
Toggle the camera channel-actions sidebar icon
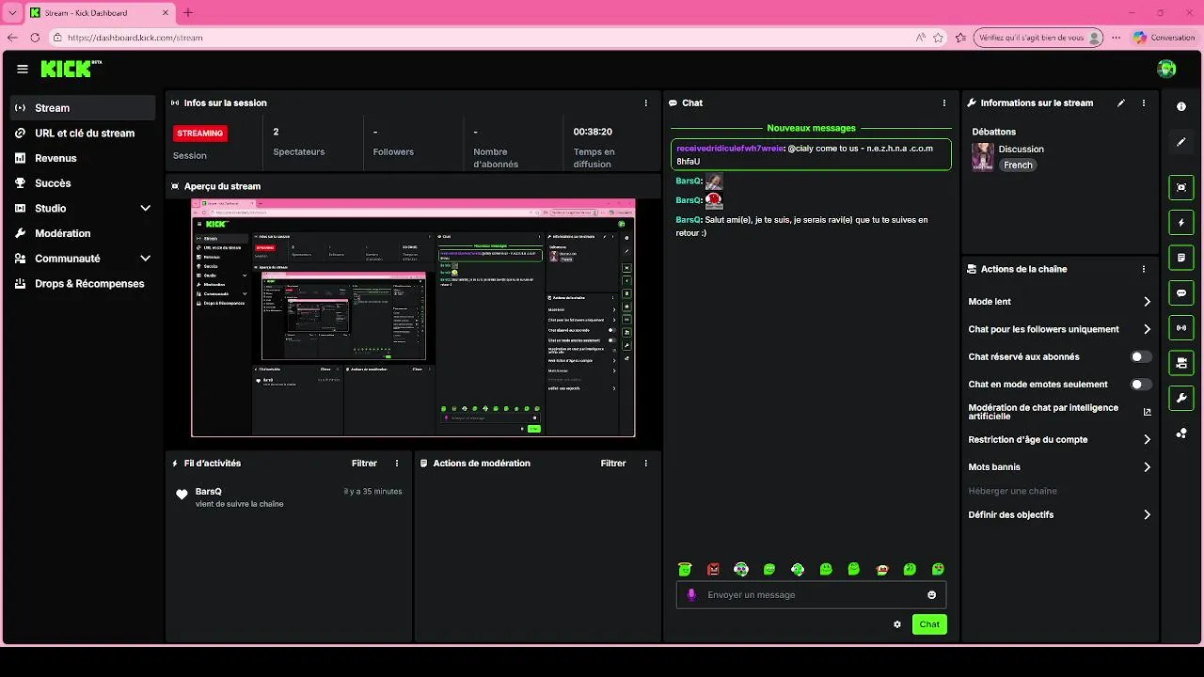[1181, 363]
